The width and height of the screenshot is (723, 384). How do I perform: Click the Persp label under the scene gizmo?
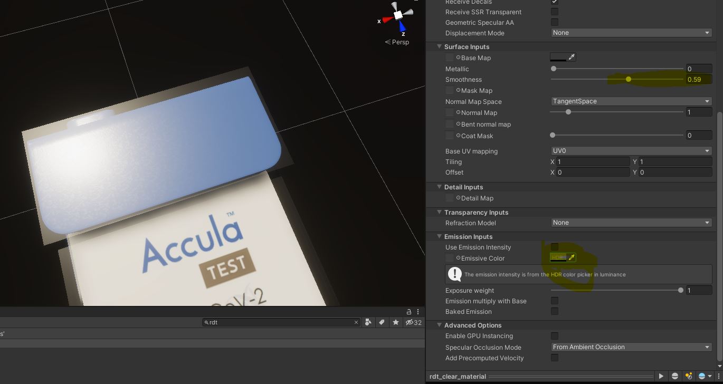pyautogui.click(x=397, y=42)
